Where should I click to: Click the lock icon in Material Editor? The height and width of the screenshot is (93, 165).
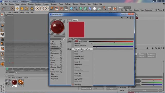coord(130,18)
